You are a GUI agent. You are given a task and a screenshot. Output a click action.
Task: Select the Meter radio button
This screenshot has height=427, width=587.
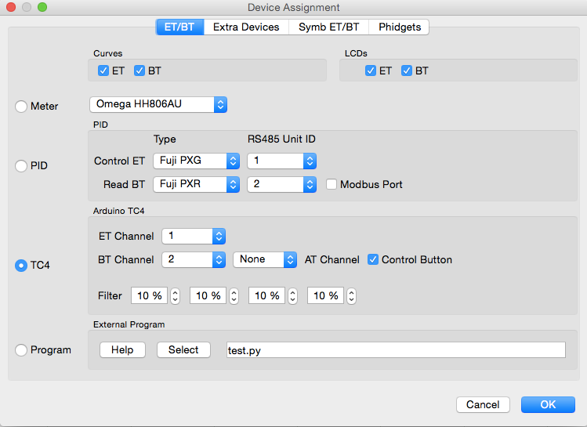click(21, 107)
